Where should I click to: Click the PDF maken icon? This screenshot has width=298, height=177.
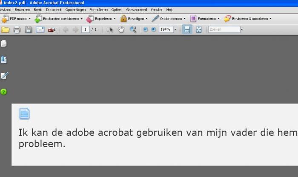(5, 19)
